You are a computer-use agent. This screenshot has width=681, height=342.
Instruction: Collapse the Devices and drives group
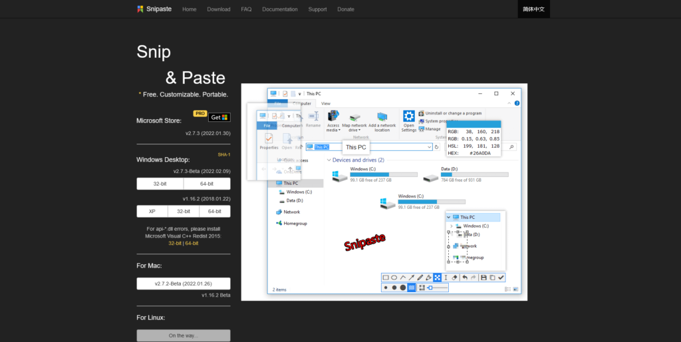[x=329, y=160]
